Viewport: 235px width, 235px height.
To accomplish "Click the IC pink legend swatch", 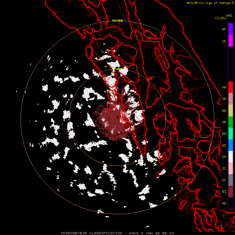I will coord(231,168).
